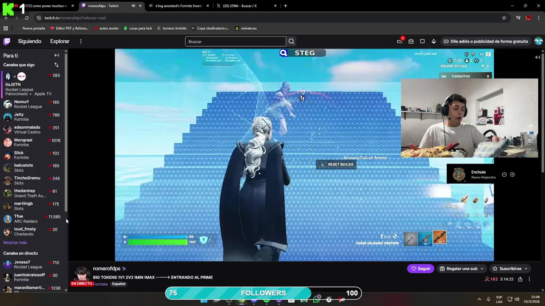The height and width of the screenshot is (306, 545).
Task: Open the bookmarks apps grid icon
Action: 6,28
